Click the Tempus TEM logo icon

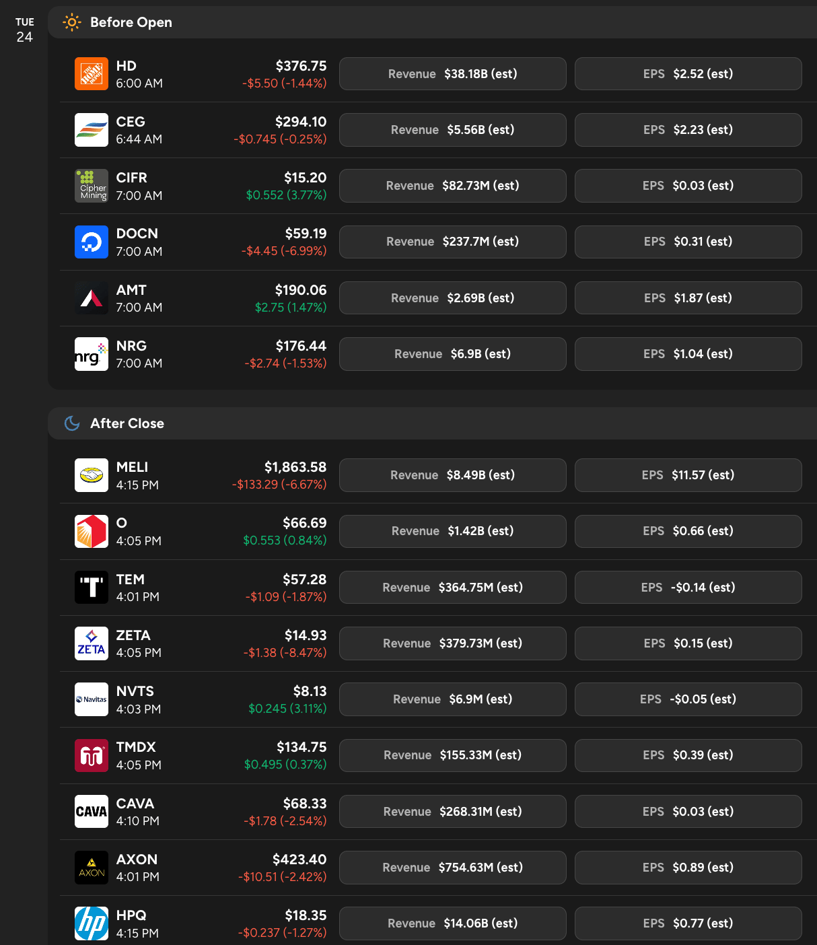click(x=92, y=588)
